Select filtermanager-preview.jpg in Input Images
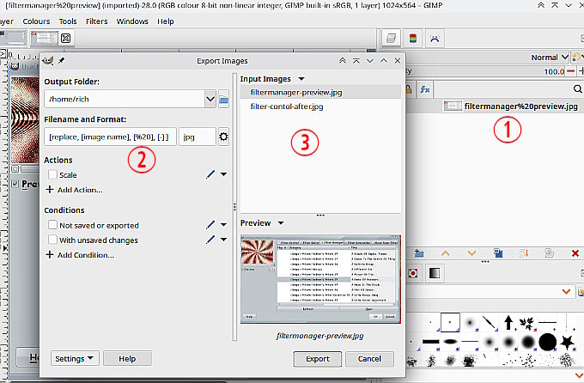Image resolution: width=584 pixels, height=383 pixels. [x=320, y=92]
